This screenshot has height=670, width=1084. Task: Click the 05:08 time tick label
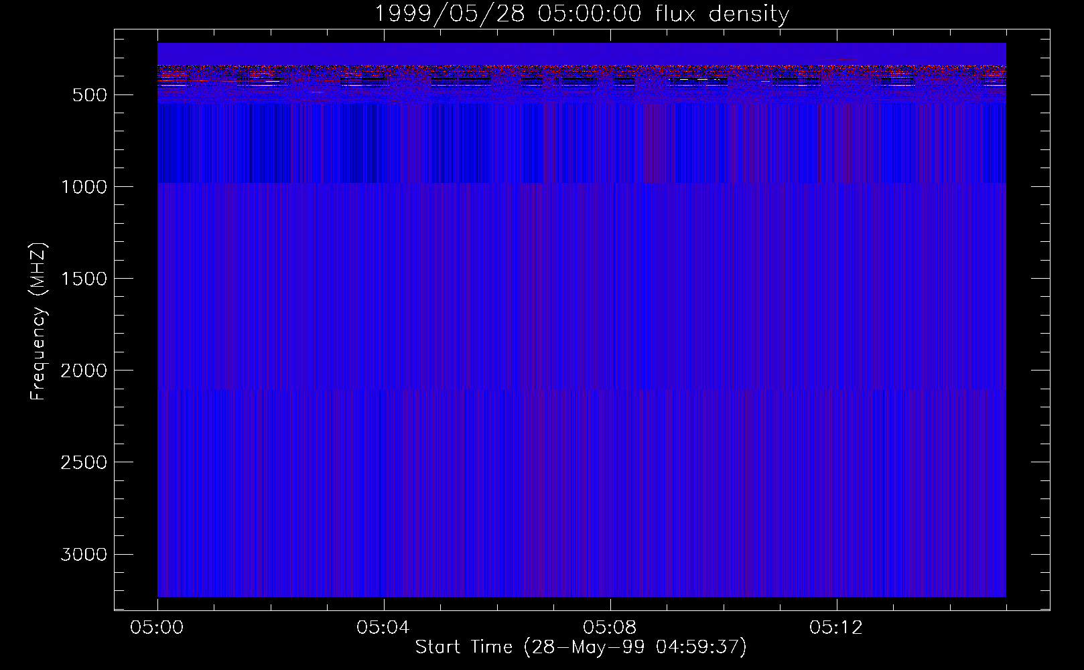tap(610, 628)
